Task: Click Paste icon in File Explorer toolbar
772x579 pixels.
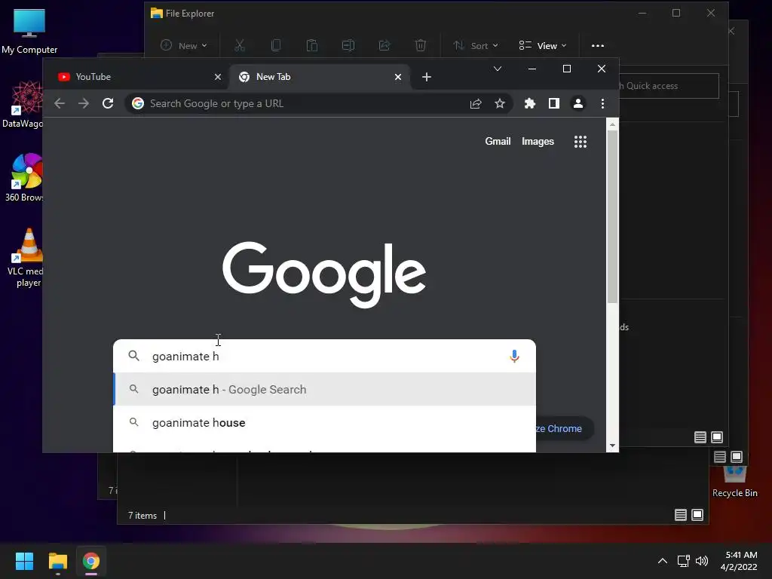Action: [311, 45]
